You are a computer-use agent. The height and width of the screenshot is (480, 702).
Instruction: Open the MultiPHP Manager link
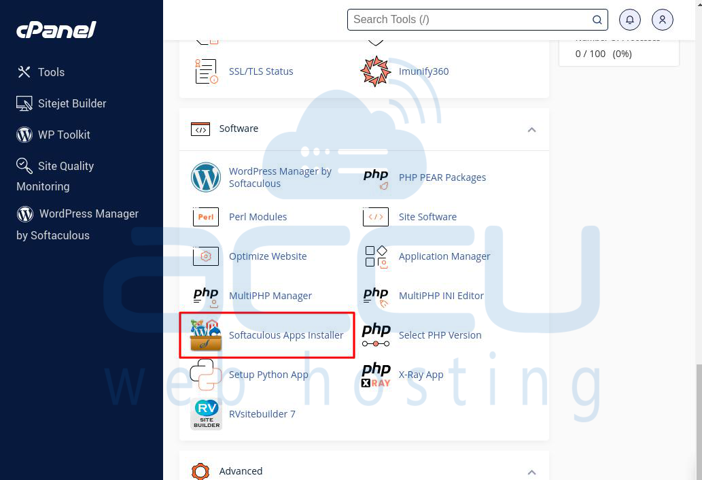click(x=270, y=296)
